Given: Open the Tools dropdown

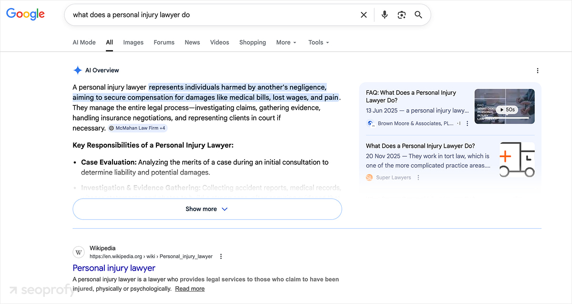Looking at the screenshot, I should (x=318, y=42).
